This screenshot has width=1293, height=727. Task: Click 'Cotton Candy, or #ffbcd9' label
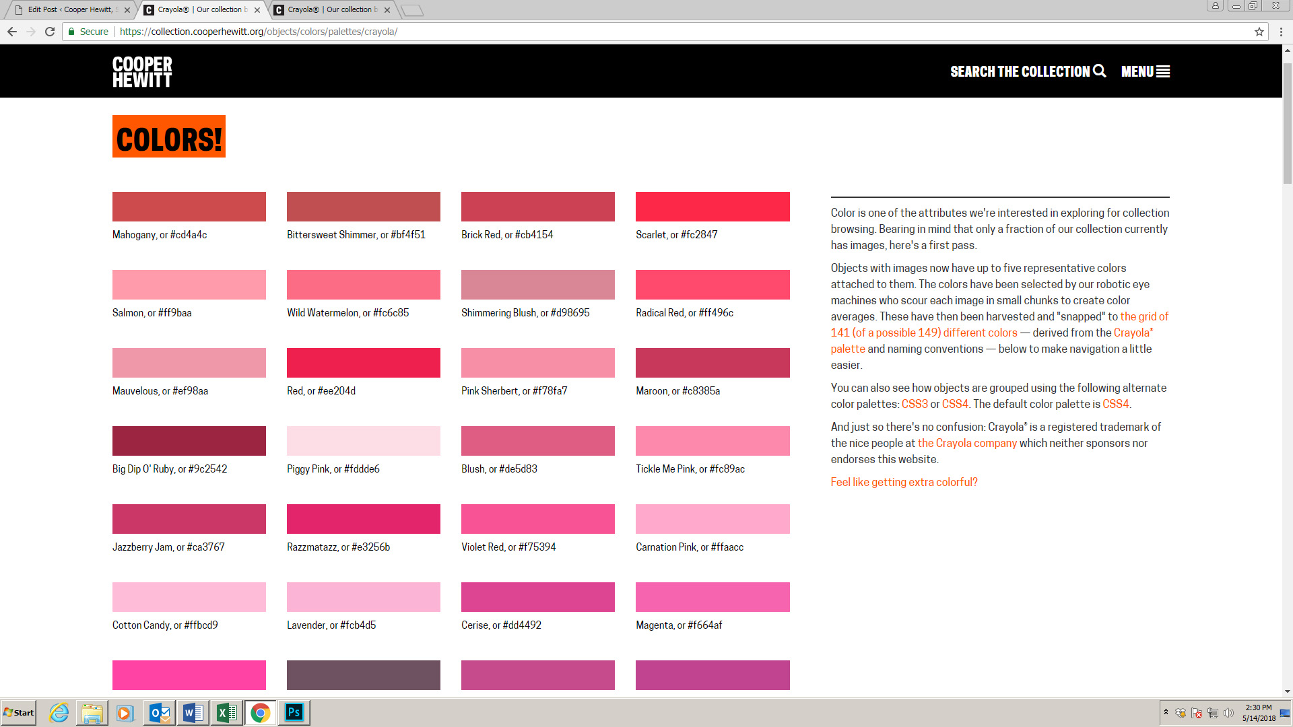point(165,625)
